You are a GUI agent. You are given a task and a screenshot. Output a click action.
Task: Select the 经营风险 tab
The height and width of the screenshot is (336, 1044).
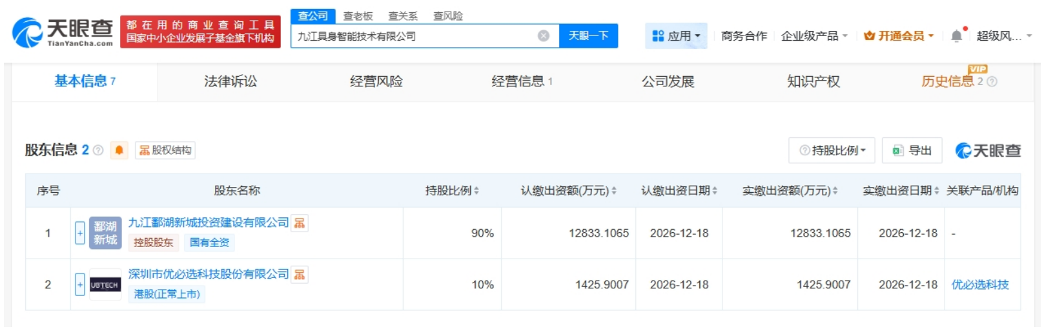pyautogui.click(x=376, y=81)
